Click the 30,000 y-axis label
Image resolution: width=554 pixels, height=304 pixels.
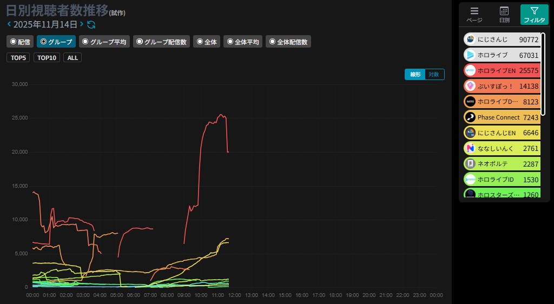coord(20,84)
